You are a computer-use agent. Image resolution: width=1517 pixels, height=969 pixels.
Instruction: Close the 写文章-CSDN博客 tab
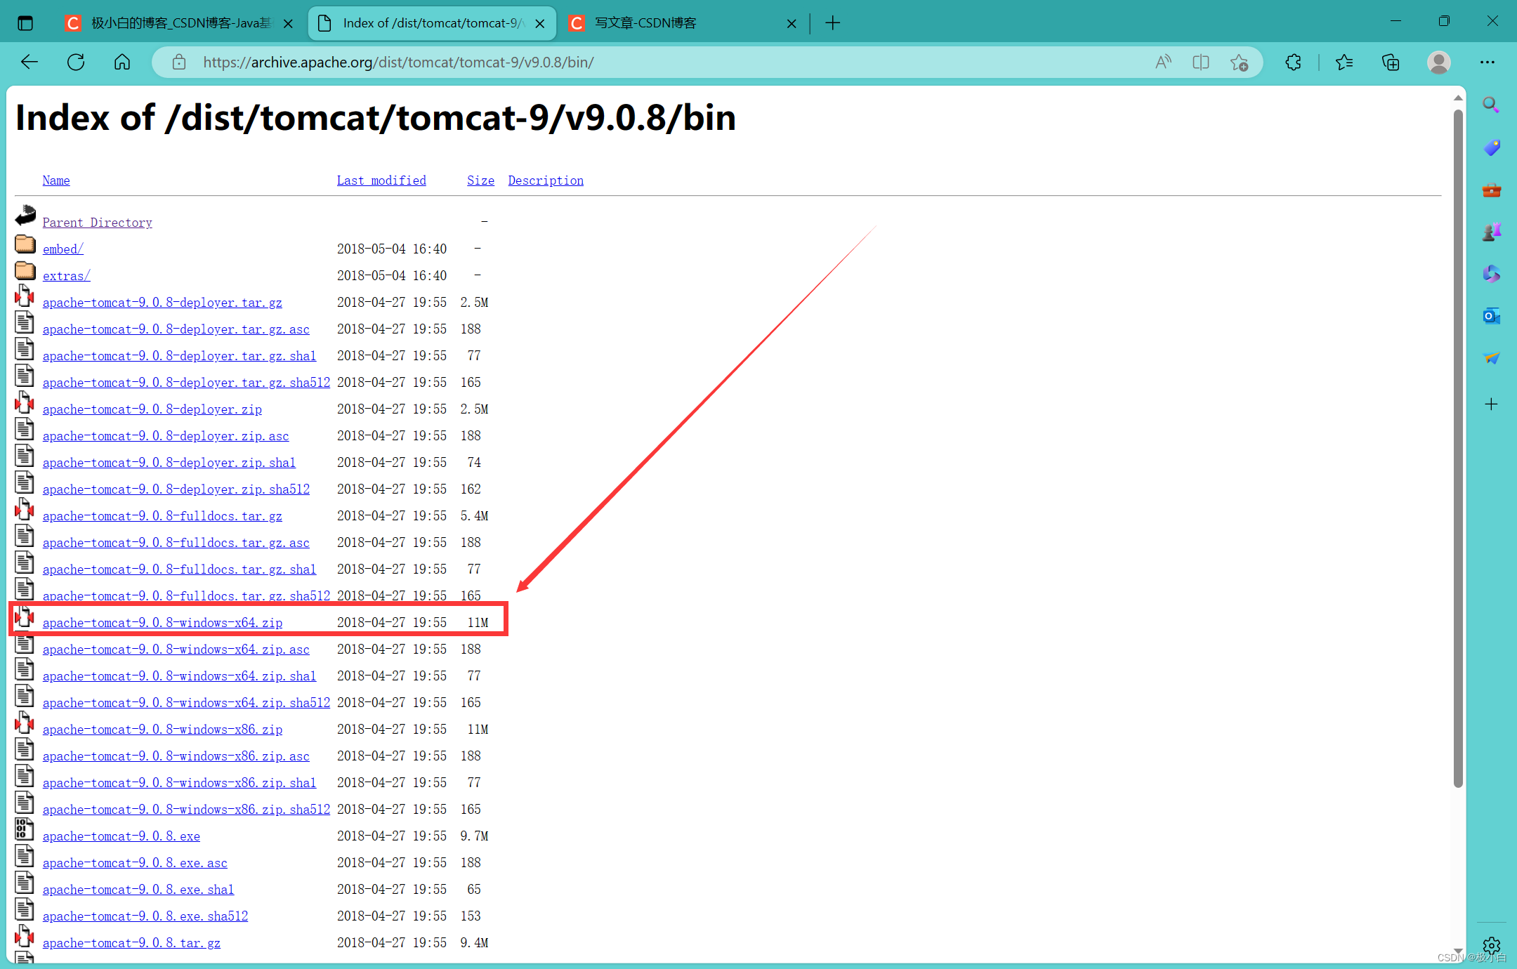792,23
